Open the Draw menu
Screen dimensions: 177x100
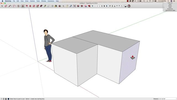point(27,1)
